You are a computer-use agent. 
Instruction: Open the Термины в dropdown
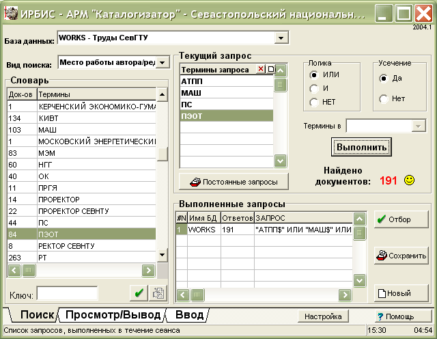(x=418, y=126)
